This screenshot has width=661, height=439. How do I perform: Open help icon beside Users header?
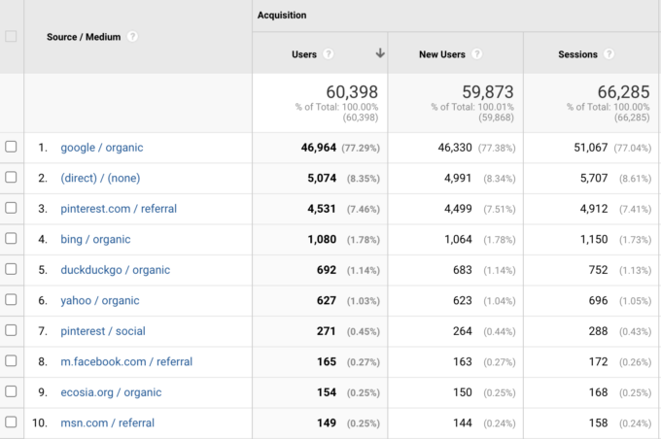(x=328, y=54)
